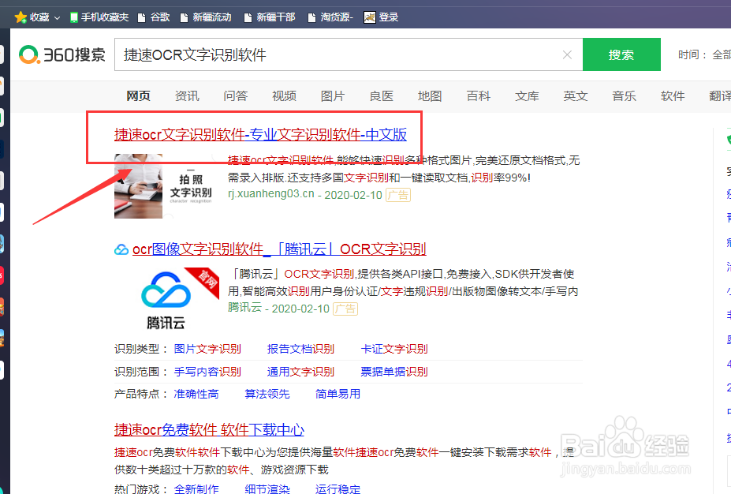Open the 手机收藏夹 bookmark
Image resolution: width=731 pixels, height=494 pixels.
(99, 17)
